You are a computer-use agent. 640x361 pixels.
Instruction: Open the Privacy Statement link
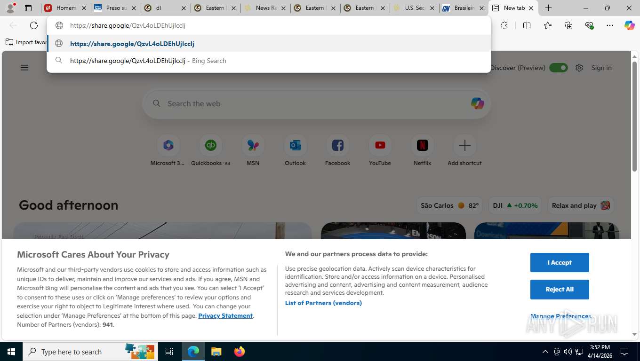(225, 315)
